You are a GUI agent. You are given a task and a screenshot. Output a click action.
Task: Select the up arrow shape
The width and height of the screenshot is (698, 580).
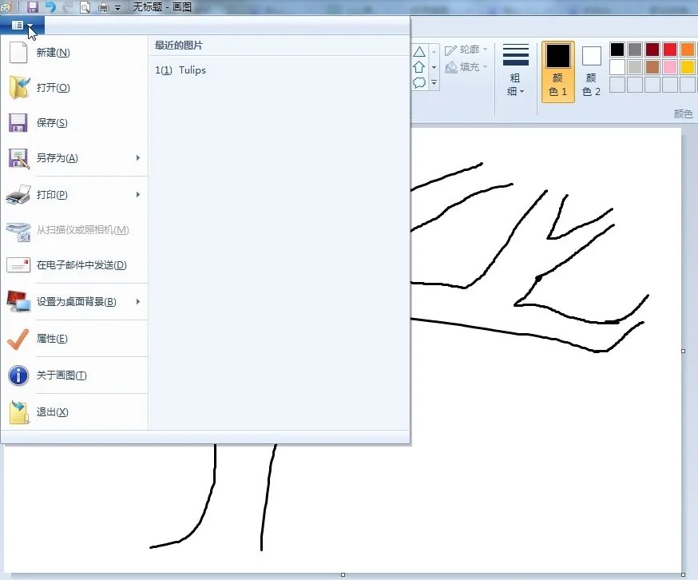click(x=419, y=67)
